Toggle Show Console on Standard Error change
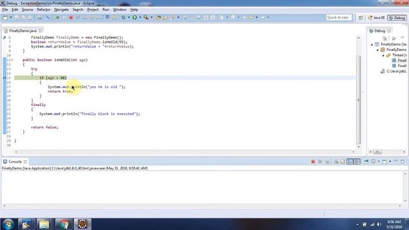Viewport: 409px width, 230px height. (357, 162)
